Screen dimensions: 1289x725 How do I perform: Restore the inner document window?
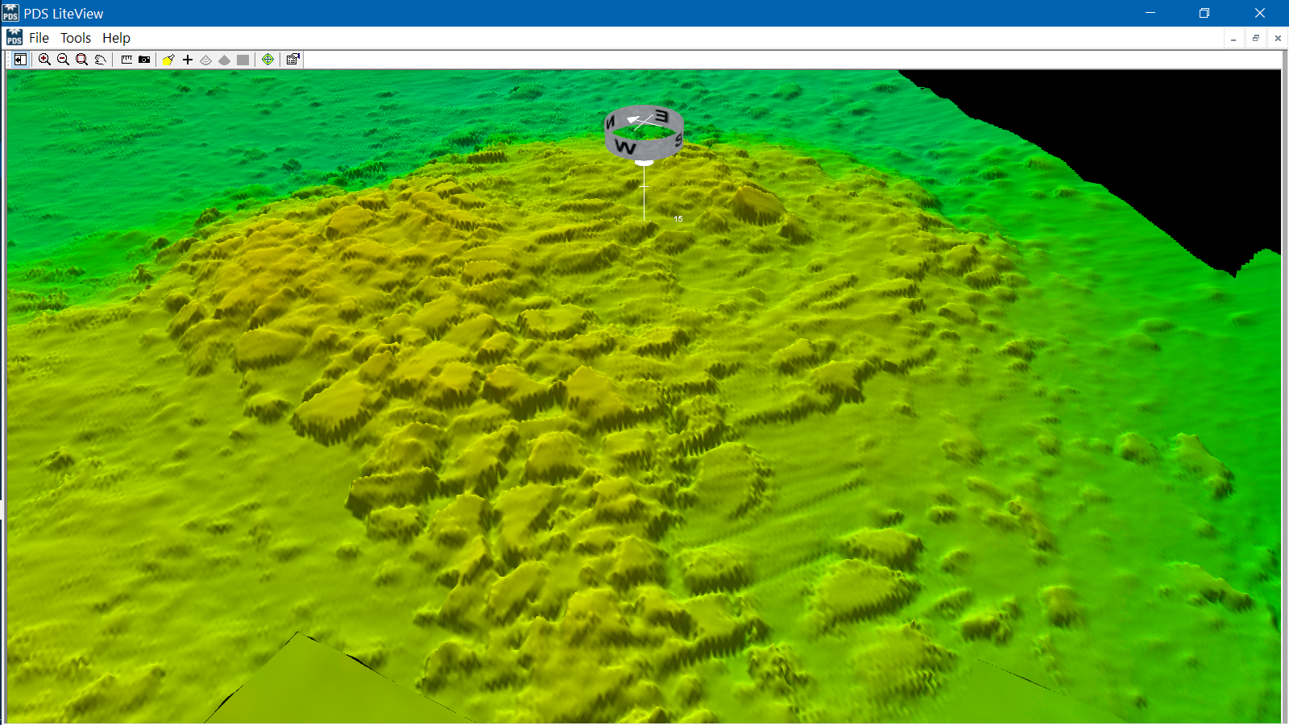tap(1255, 38)
